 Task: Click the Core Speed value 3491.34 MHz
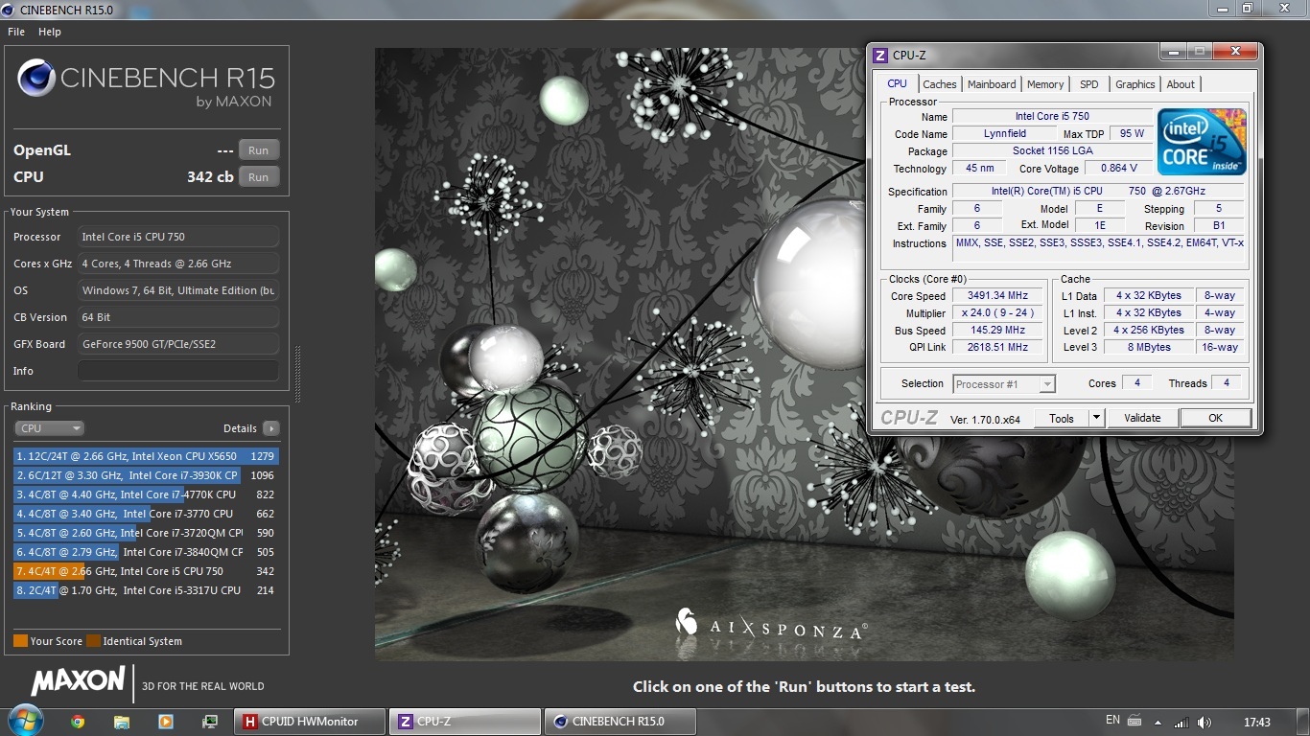(x=997, y=296)
